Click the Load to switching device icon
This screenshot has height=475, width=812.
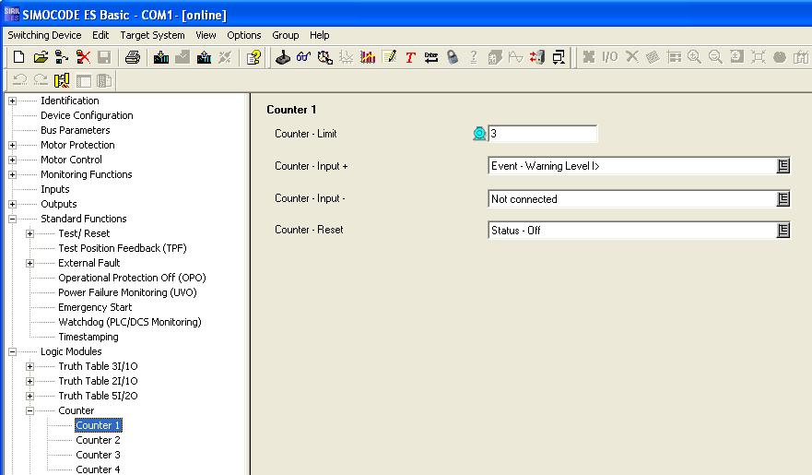point(161,57)
